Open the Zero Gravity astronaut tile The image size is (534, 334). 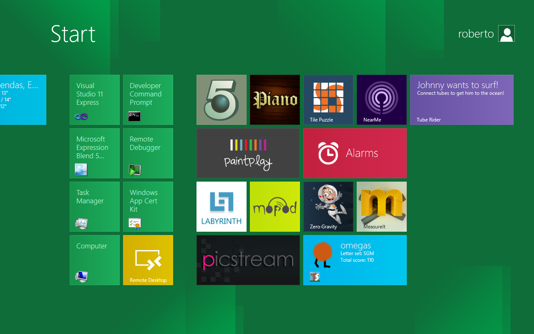pyautogui.click(x=328, y=207)
